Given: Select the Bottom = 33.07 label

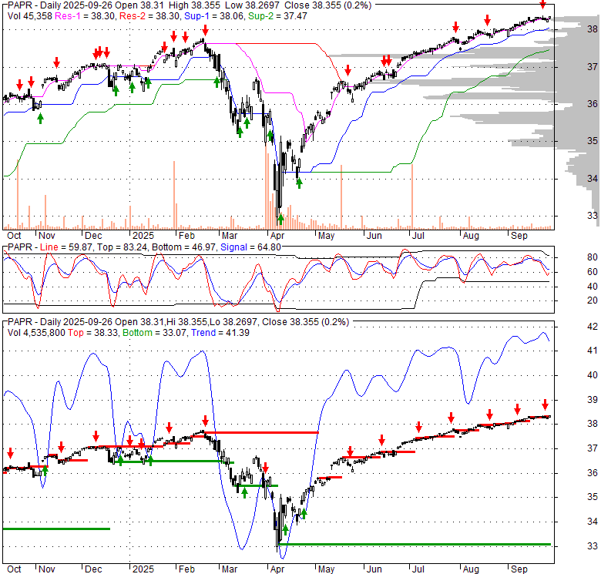Looking at the screenshot, I should click(x=155, y=333).
